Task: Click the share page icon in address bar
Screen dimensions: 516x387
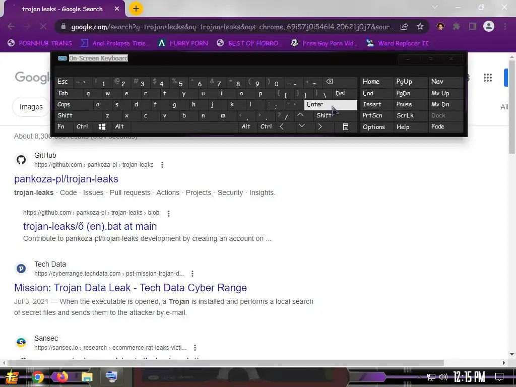Action: coord(404,27)
